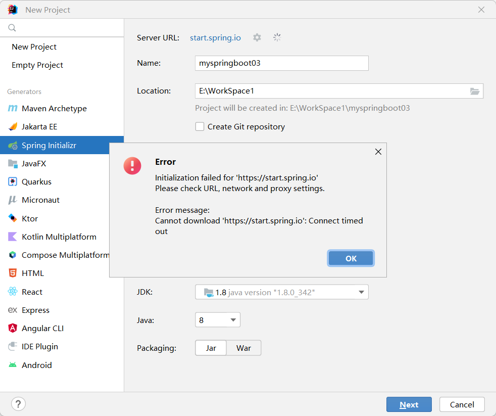Close the New Project window
Screen dimensions: 496x416
click(x=481, y=10)
